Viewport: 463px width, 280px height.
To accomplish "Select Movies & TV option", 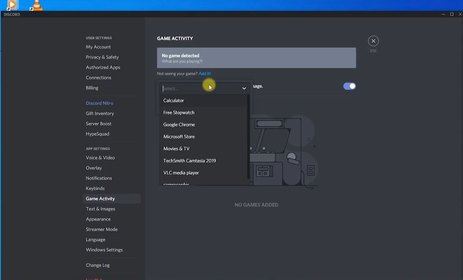I will [x=204, y=149].
